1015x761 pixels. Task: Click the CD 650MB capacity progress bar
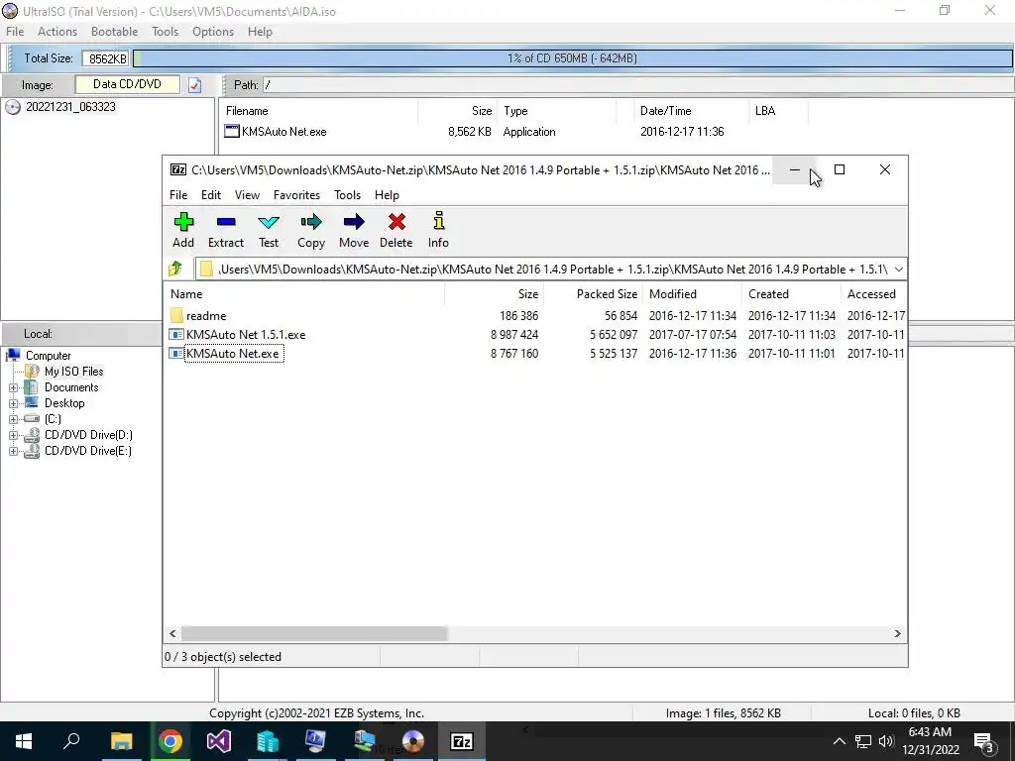572,58
